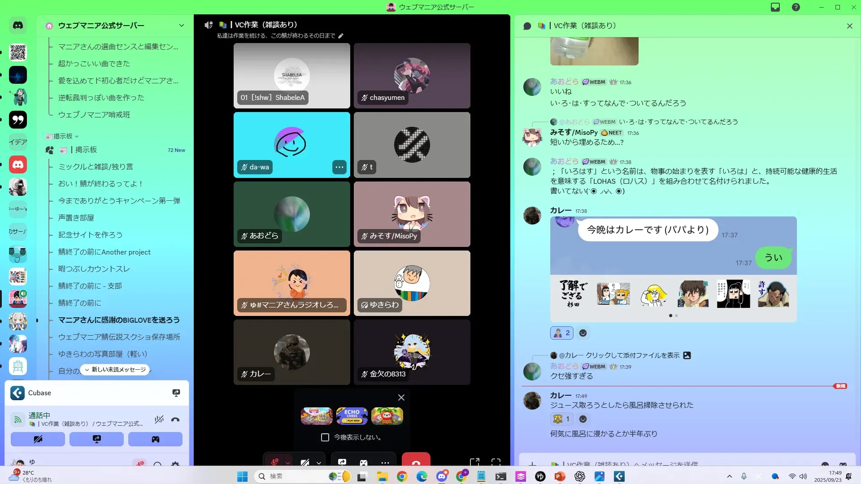Open activities with the game controller button

(x=155, y=439)
